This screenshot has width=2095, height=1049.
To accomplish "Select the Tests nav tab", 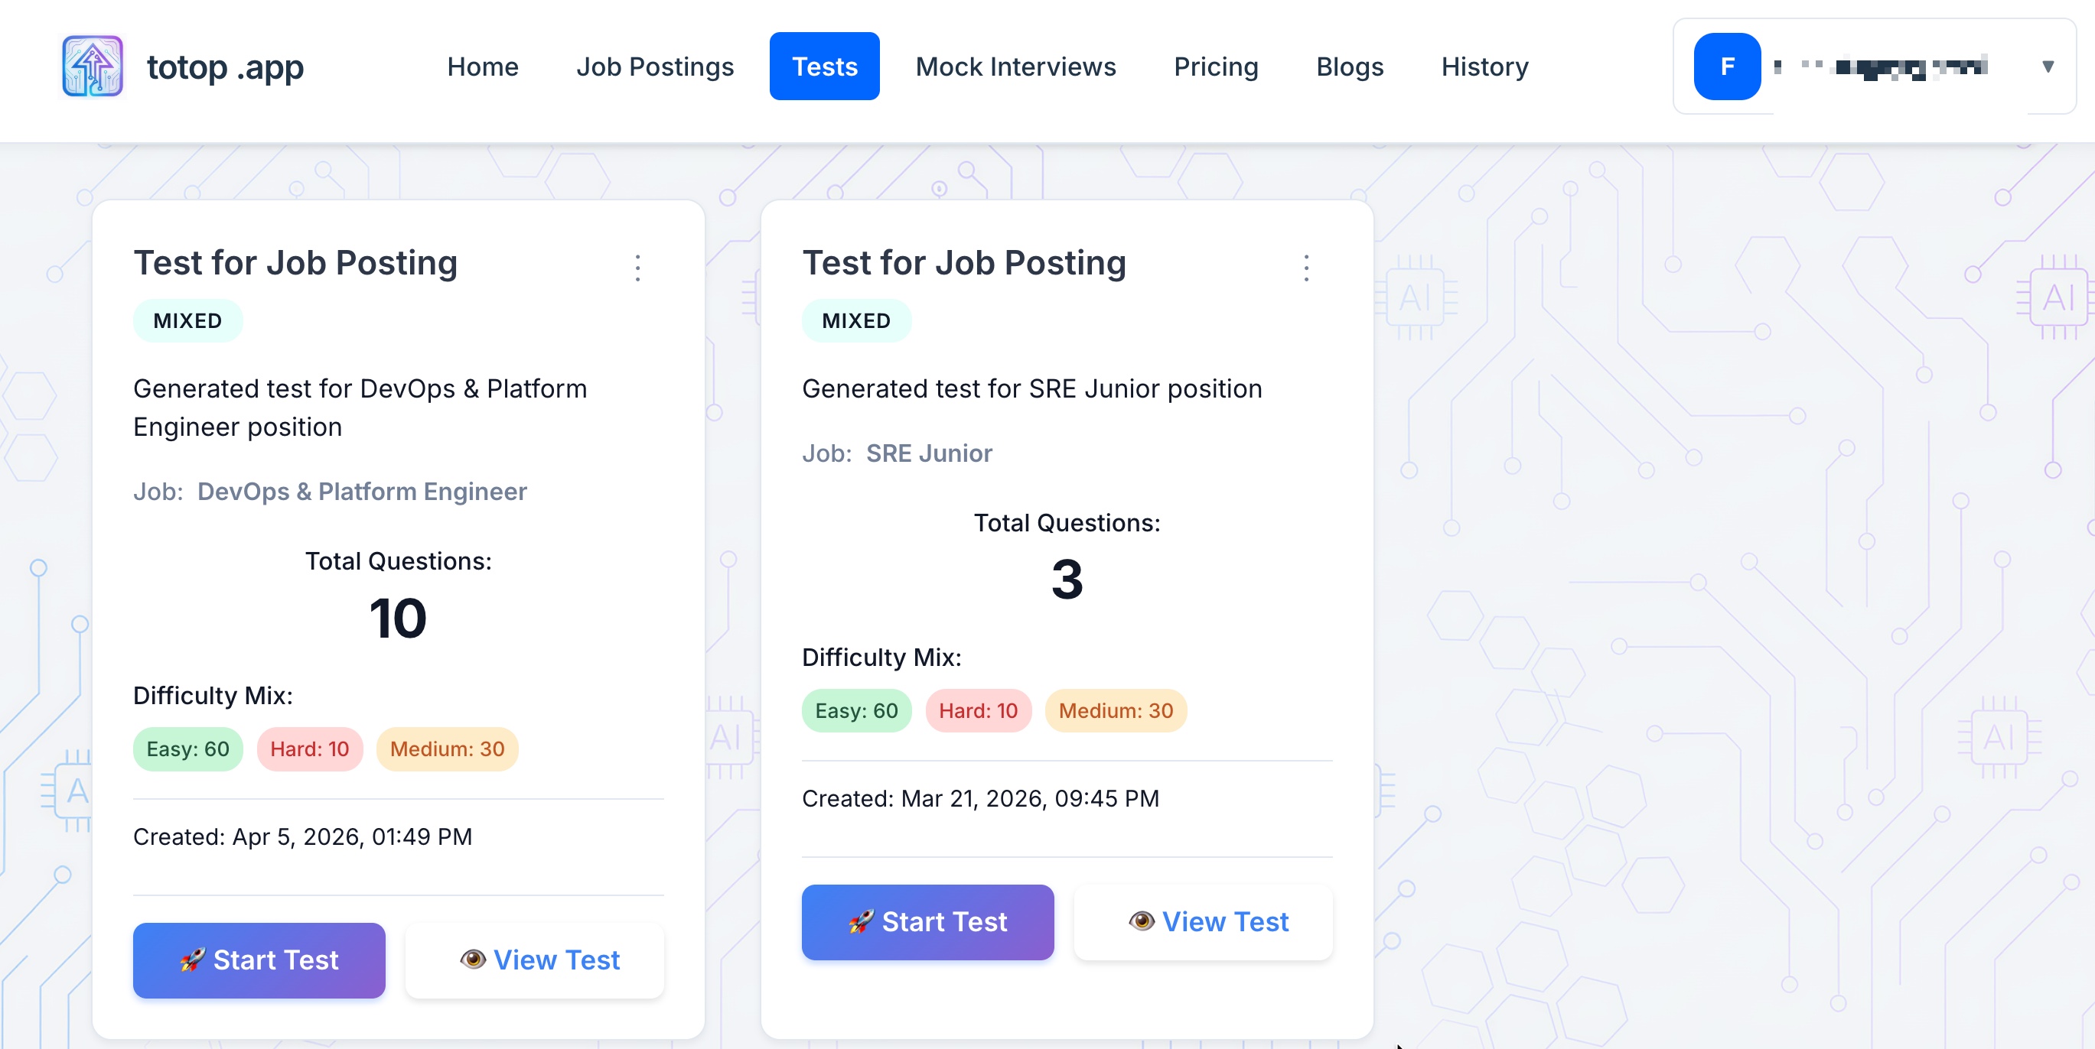I will pyautogui.click(x=824, y=66).
